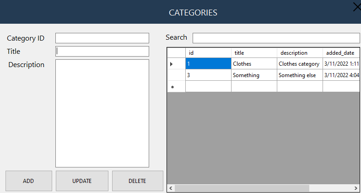Click the added_date column header
The image size is (361, 193).
click(x=341, y=53)
